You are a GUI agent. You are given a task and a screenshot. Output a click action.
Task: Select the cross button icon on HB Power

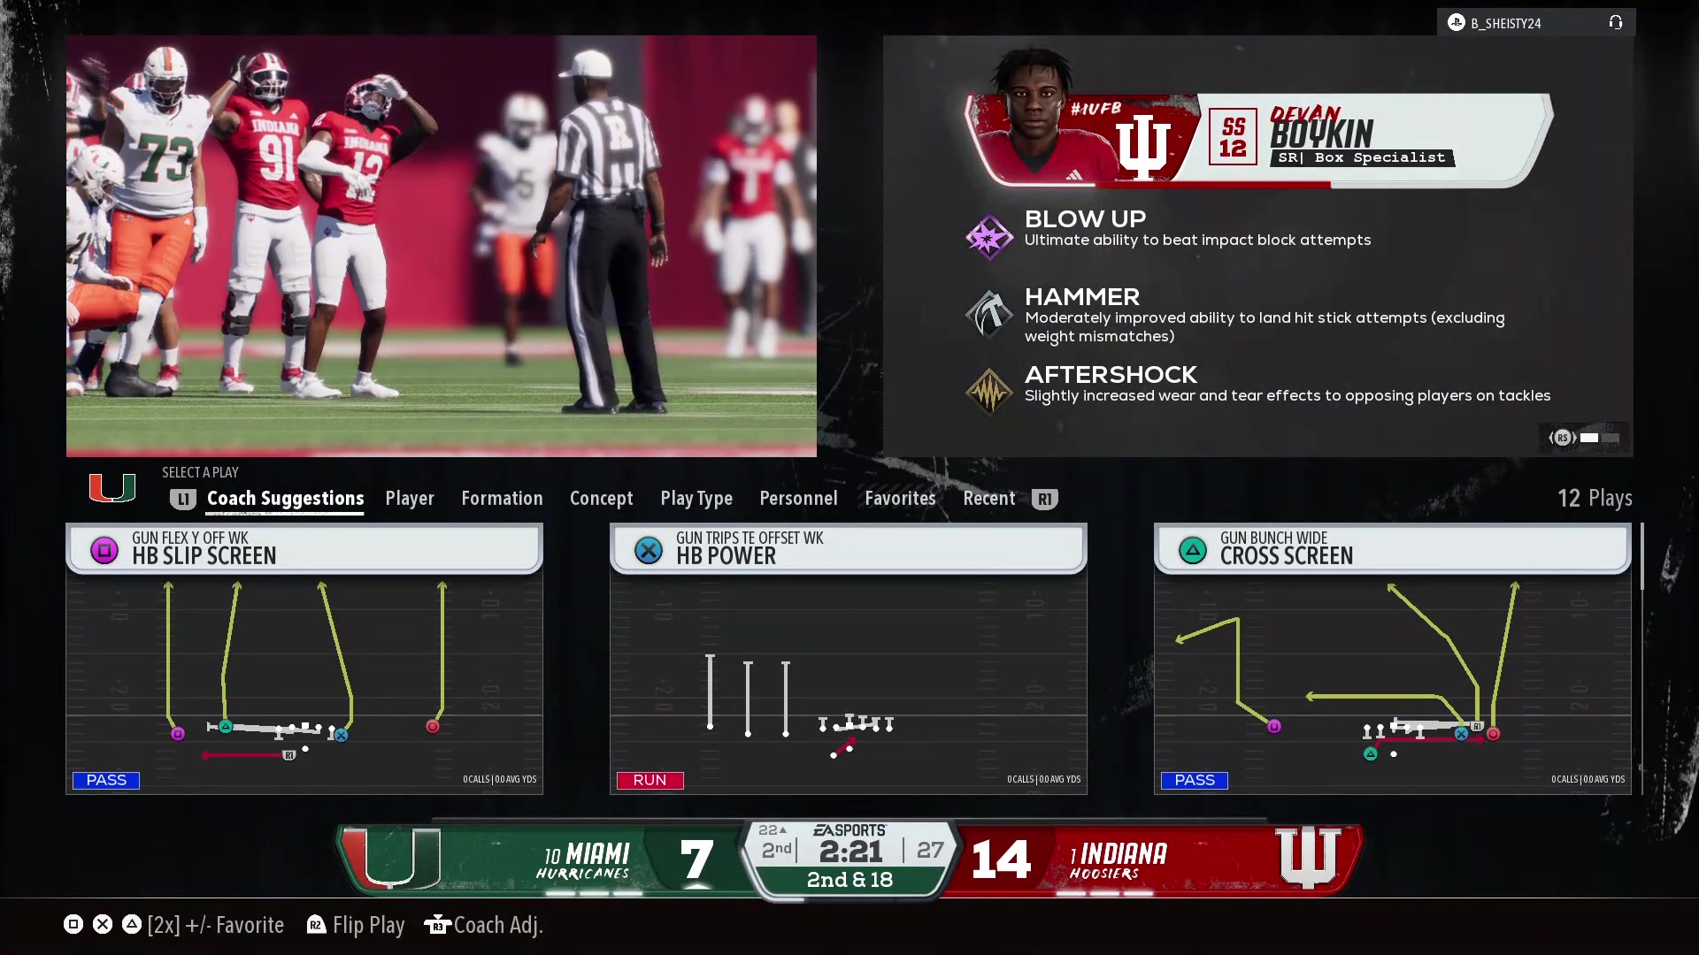(x=649, y=551)
